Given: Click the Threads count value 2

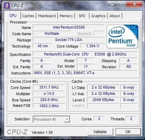Looking at the screenshot, I should coord(131,119).
